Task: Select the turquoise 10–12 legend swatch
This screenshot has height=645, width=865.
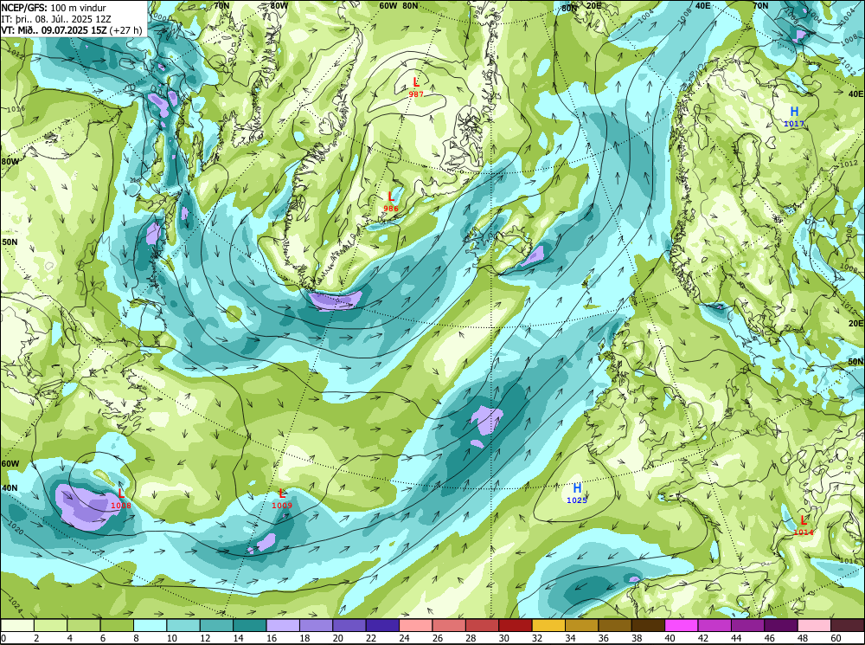Action: click(x=183, y=625)
